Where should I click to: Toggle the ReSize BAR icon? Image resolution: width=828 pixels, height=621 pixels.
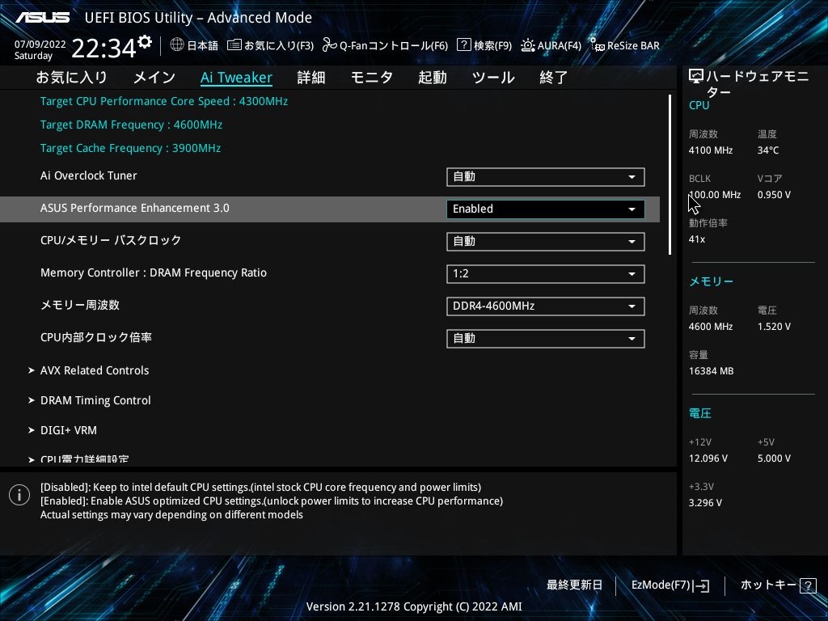click(598, 45)
